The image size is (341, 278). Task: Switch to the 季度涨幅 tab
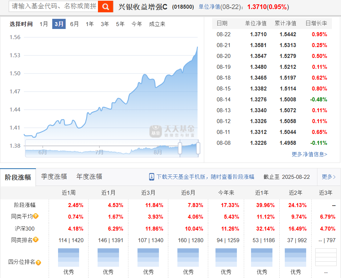click(54, 177)
